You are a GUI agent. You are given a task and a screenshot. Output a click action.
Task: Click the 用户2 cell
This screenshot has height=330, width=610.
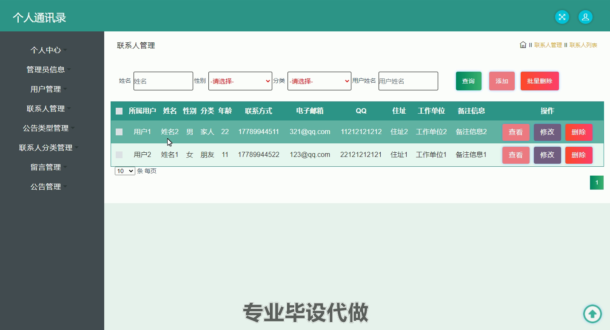click(143, 155)
